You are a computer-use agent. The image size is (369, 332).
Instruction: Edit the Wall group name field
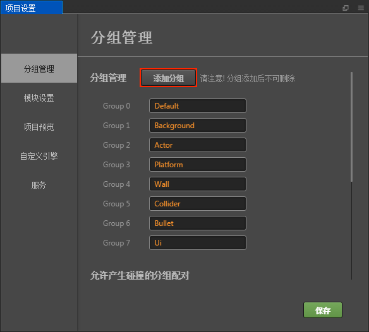pyautogui.click(x=198, y=184)
